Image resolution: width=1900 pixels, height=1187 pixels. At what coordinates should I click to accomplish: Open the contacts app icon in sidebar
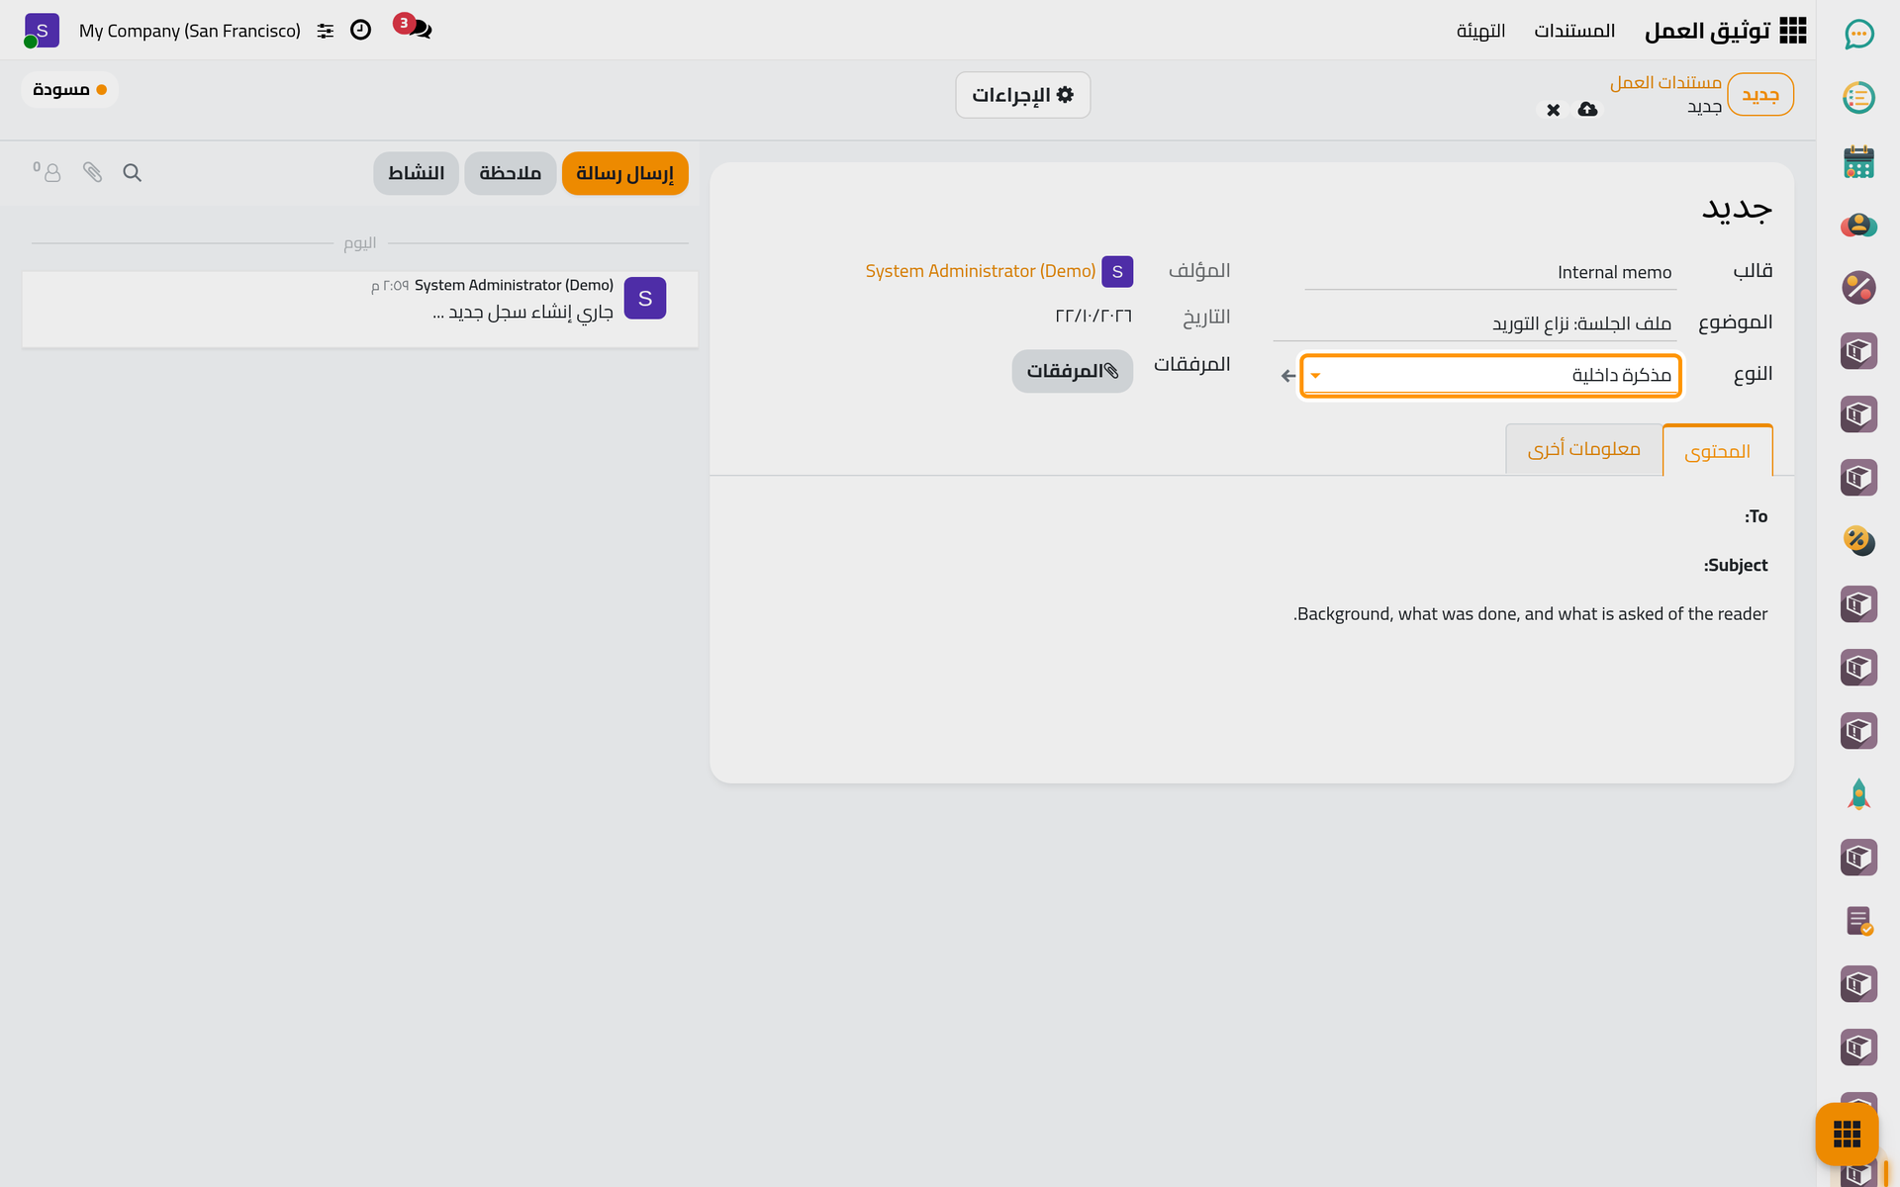pos(1858,225)
